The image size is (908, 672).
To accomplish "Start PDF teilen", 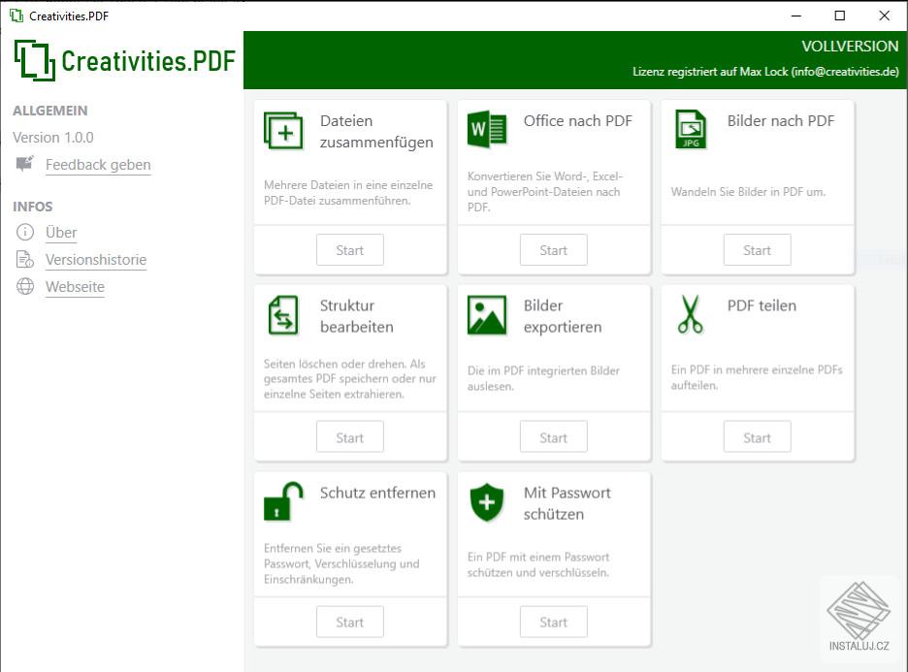I will [757, 437].
